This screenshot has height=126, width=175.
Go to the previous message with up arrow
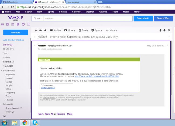click(161, 30)
